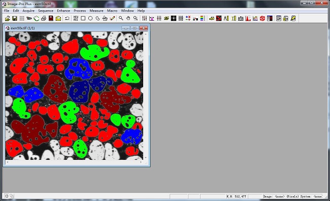Maximize the exm50x.tif image window
This screenshot has height=201, width=330.
click(x=135, y=28)
